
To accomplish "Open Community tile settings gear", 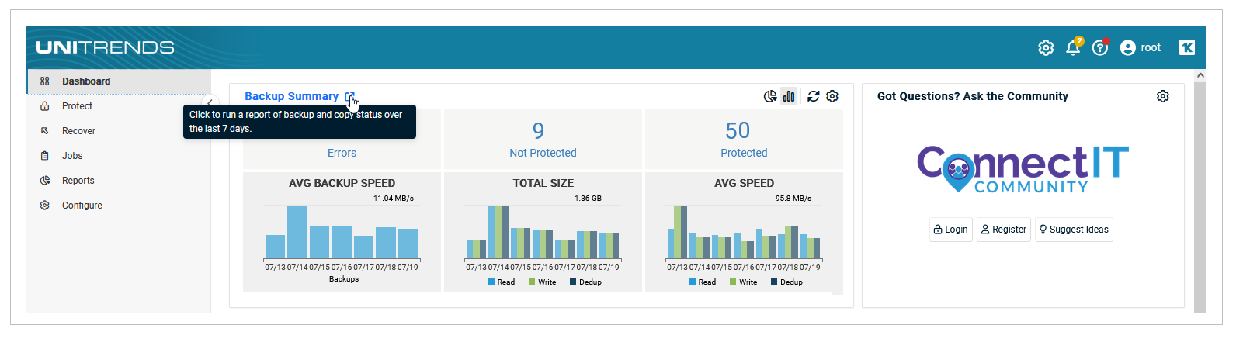I will pyautogui.click(x=1162, y=96).
